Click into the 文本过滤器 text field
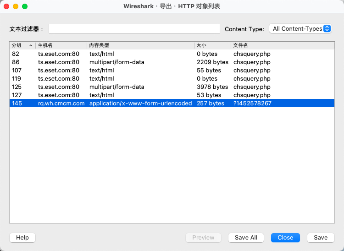The height and width of the screenshot is (251, 344). click(x=134, y=29)
